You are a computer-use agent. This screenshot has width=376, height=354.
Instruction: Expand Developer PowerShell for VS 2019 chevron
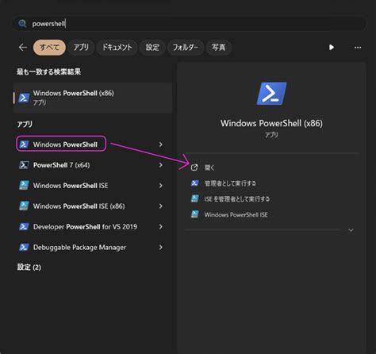(160, 227)
